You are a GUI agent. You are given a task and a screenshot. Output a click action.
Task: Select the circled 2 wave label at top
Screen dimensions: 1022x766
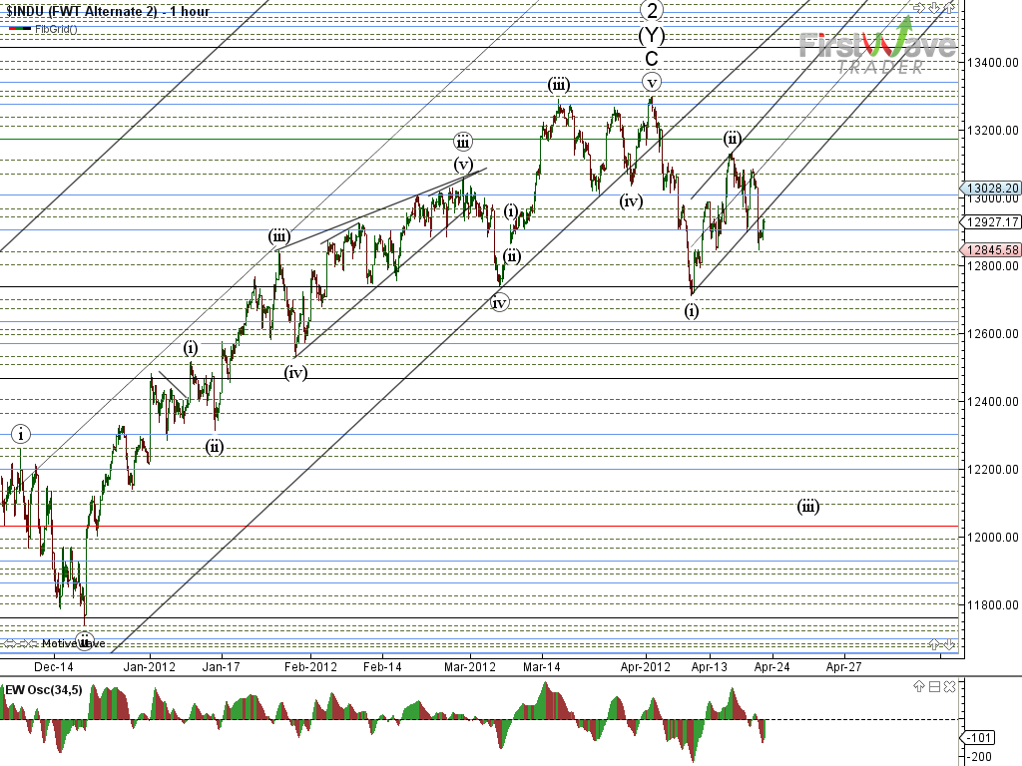point(651,11)
